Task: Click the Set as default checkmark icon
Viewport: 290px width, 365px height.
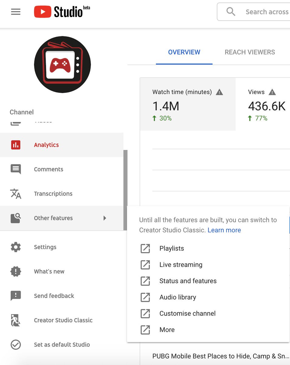Action: point(16,345)
